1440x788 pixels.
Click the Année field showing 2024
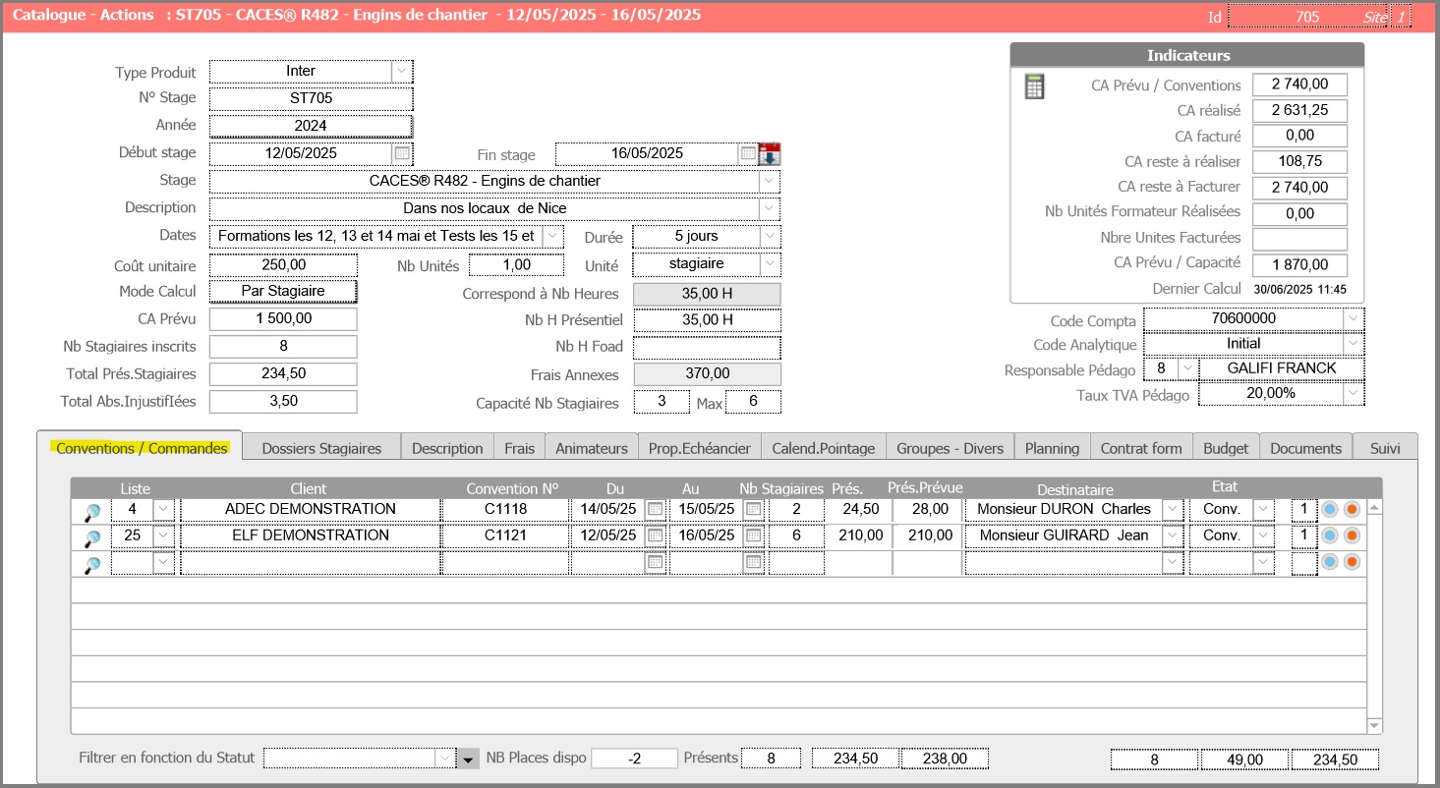coord(311,126)
